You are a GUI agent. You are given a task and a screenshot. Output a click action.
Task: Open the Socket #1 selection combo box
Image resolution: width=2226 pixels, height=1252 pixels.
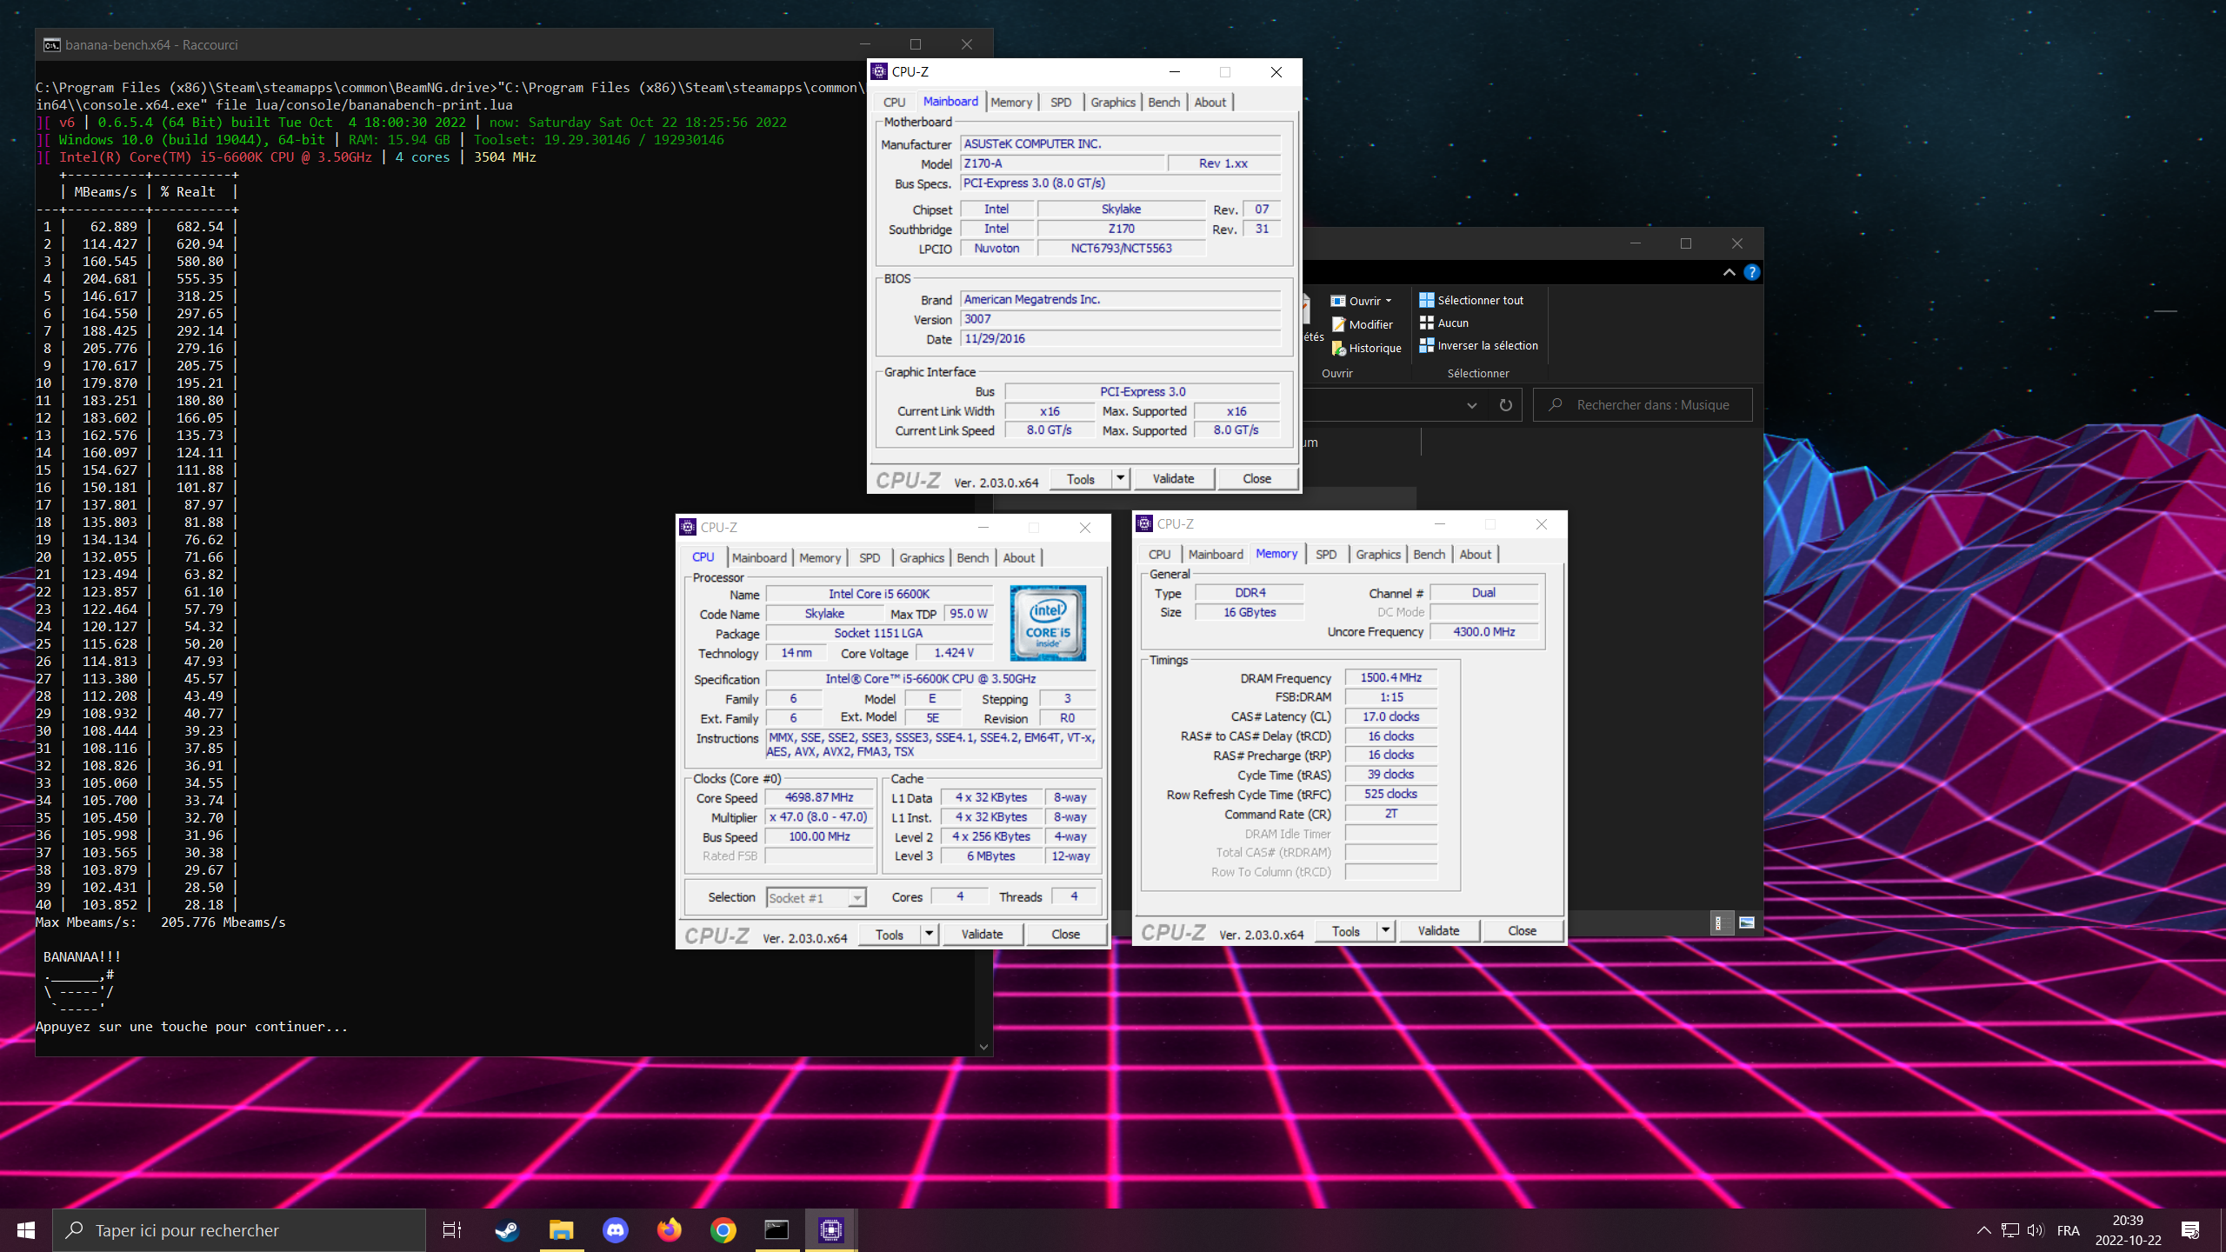pos(816,898)
